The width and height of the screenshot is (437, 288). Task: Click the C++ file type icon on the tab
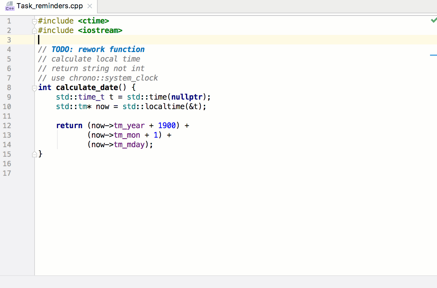click(x=10, y=6)
